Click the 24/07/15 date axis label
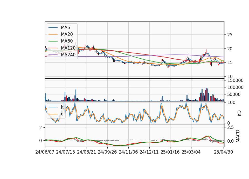Viewport: 249px width, 179px height. 65,152
